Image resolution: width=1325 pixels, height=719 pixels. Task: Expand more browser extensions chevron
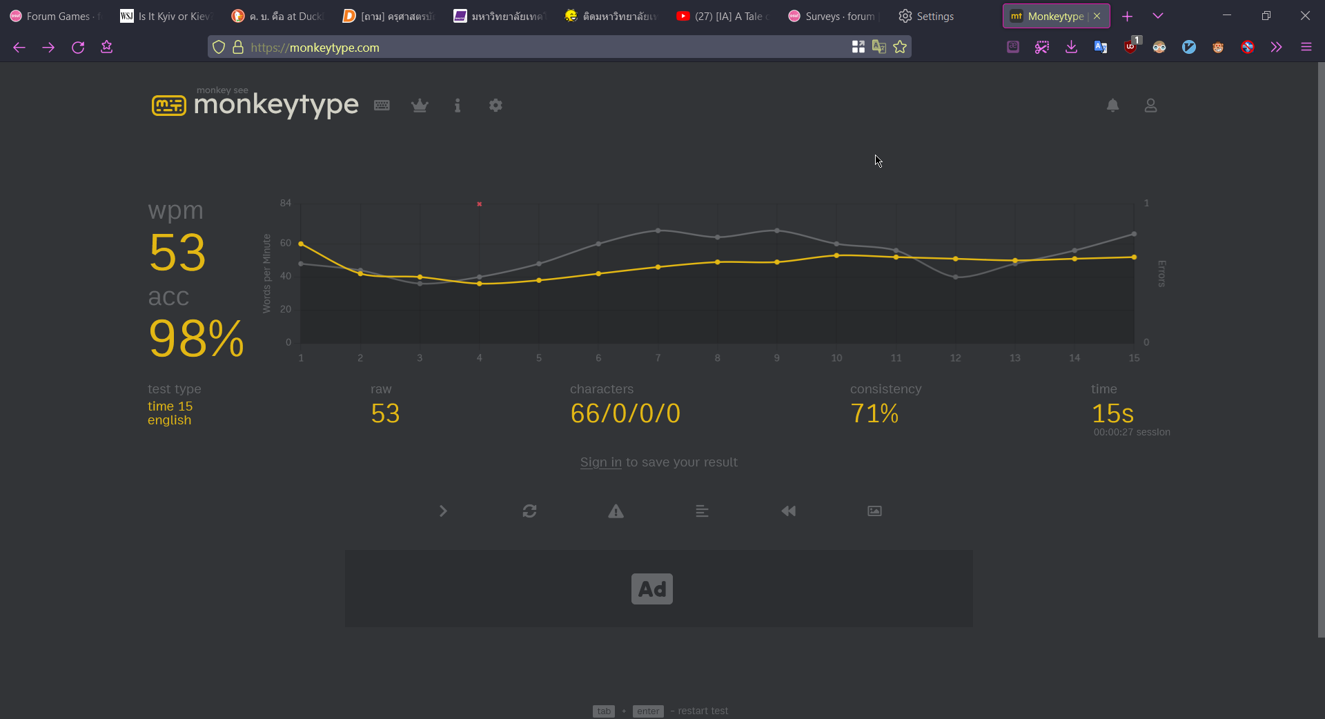click(1276, 47)
